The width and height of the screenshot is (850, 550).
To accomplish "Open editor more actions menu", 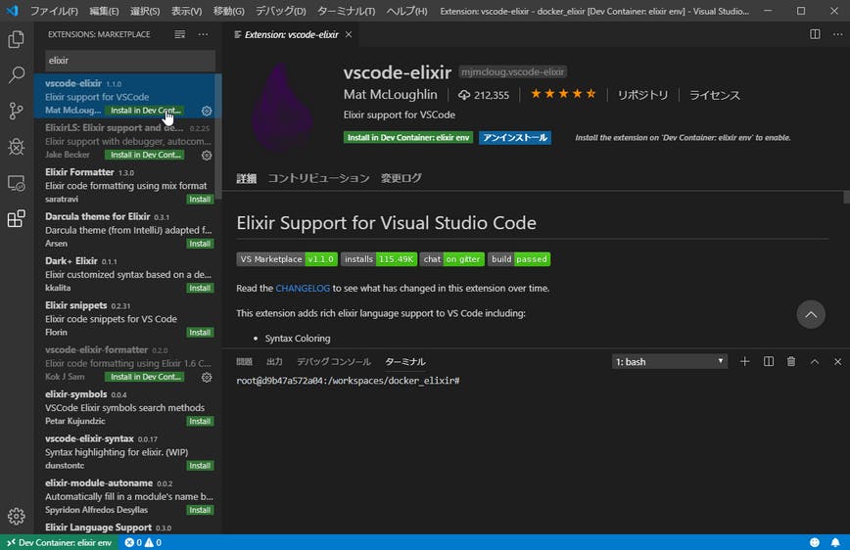I will (837, 34).
